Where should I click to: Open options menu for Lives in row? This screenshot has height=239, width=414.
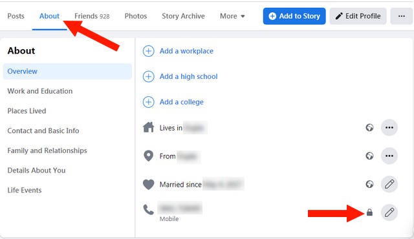click(389, 127)
